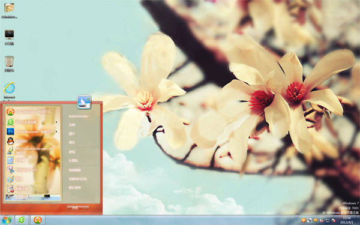The height and width of the screenshot is (225, 360).
Task: Expand jump list arrow beside Photoshop entry
Action: [x=56, y=131]
